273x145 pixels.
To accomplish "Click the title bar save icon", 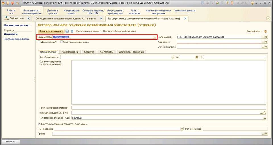I will (202, 3).
